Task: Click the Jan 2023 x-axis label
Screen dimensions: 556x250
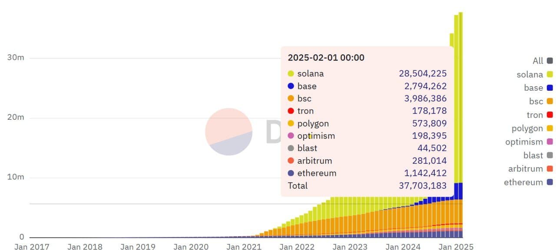Action: [x=350, y=247]
